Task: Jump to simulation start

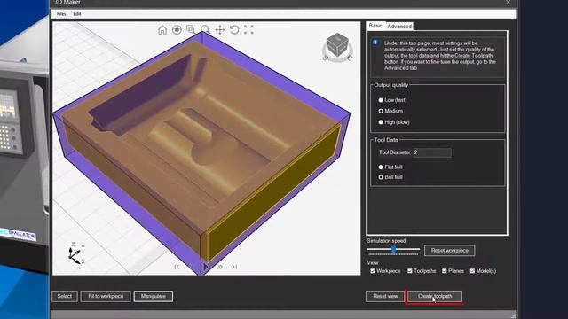Action: [177, 267]
